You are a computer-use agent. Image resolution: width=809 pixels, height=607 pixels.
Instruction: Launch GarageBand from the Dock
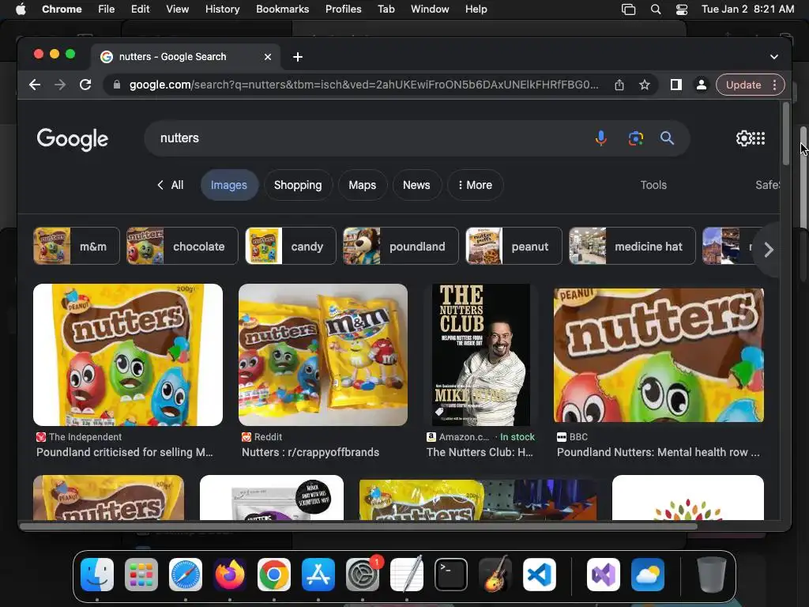495,575
